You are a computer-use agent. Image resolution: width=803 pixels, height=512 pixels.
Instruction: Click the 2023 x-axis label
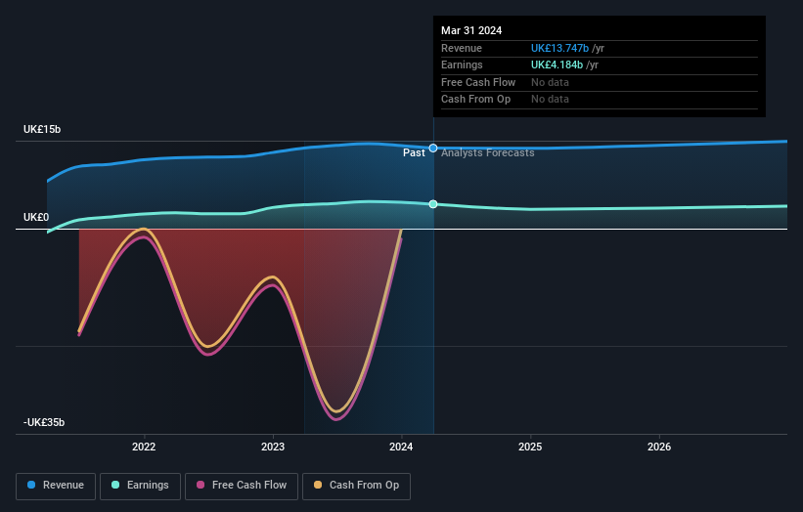click(273, 447)
